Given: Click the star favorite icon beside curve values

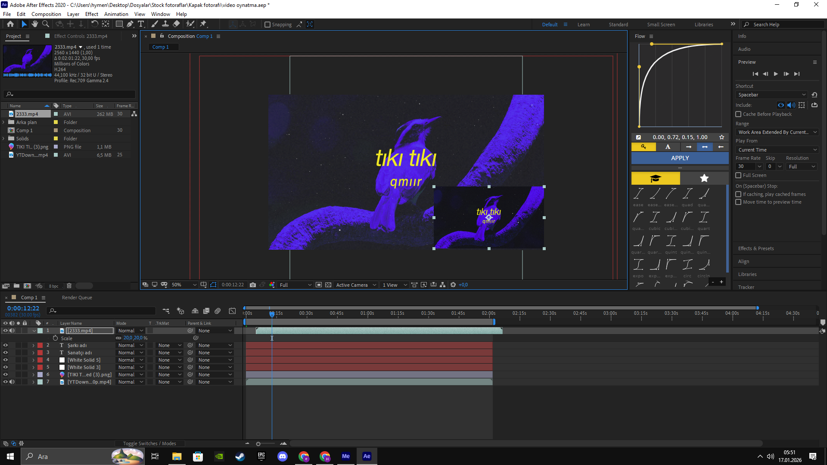Looking at the screenshot, I should pyautogui.click(x=721, y=137).
